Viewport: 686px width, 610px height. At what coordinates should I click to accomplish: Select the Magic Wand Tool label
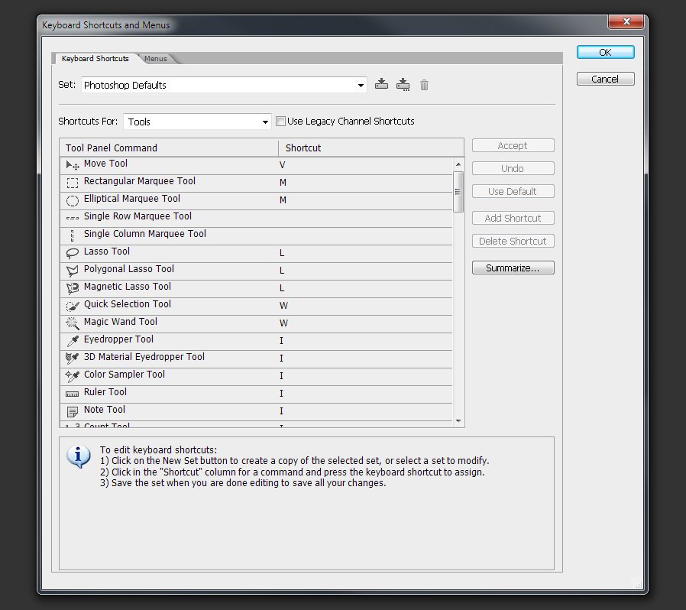(x=120, y=322)
